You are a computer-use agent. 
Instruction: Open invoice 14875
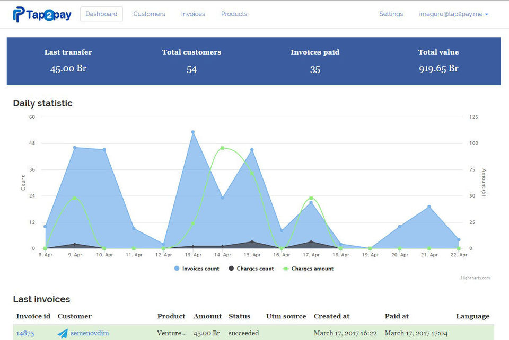pos(25,333)
